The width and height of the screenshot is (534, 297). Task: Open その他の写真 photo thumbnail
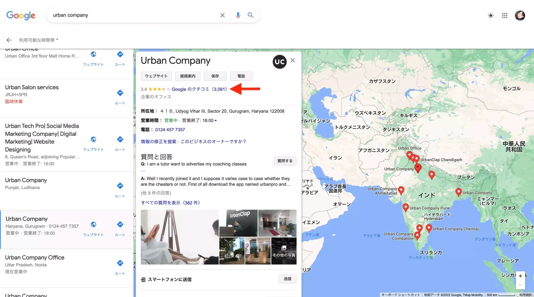[284, 252]
